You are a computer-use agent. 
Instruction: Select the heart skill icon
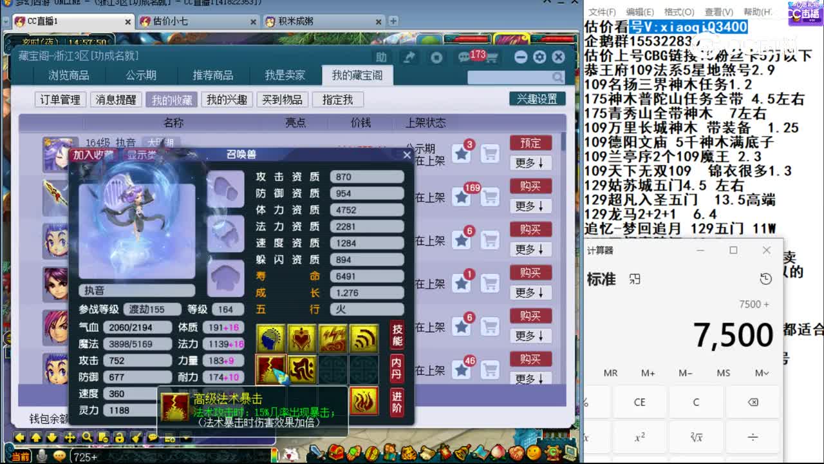302,339
